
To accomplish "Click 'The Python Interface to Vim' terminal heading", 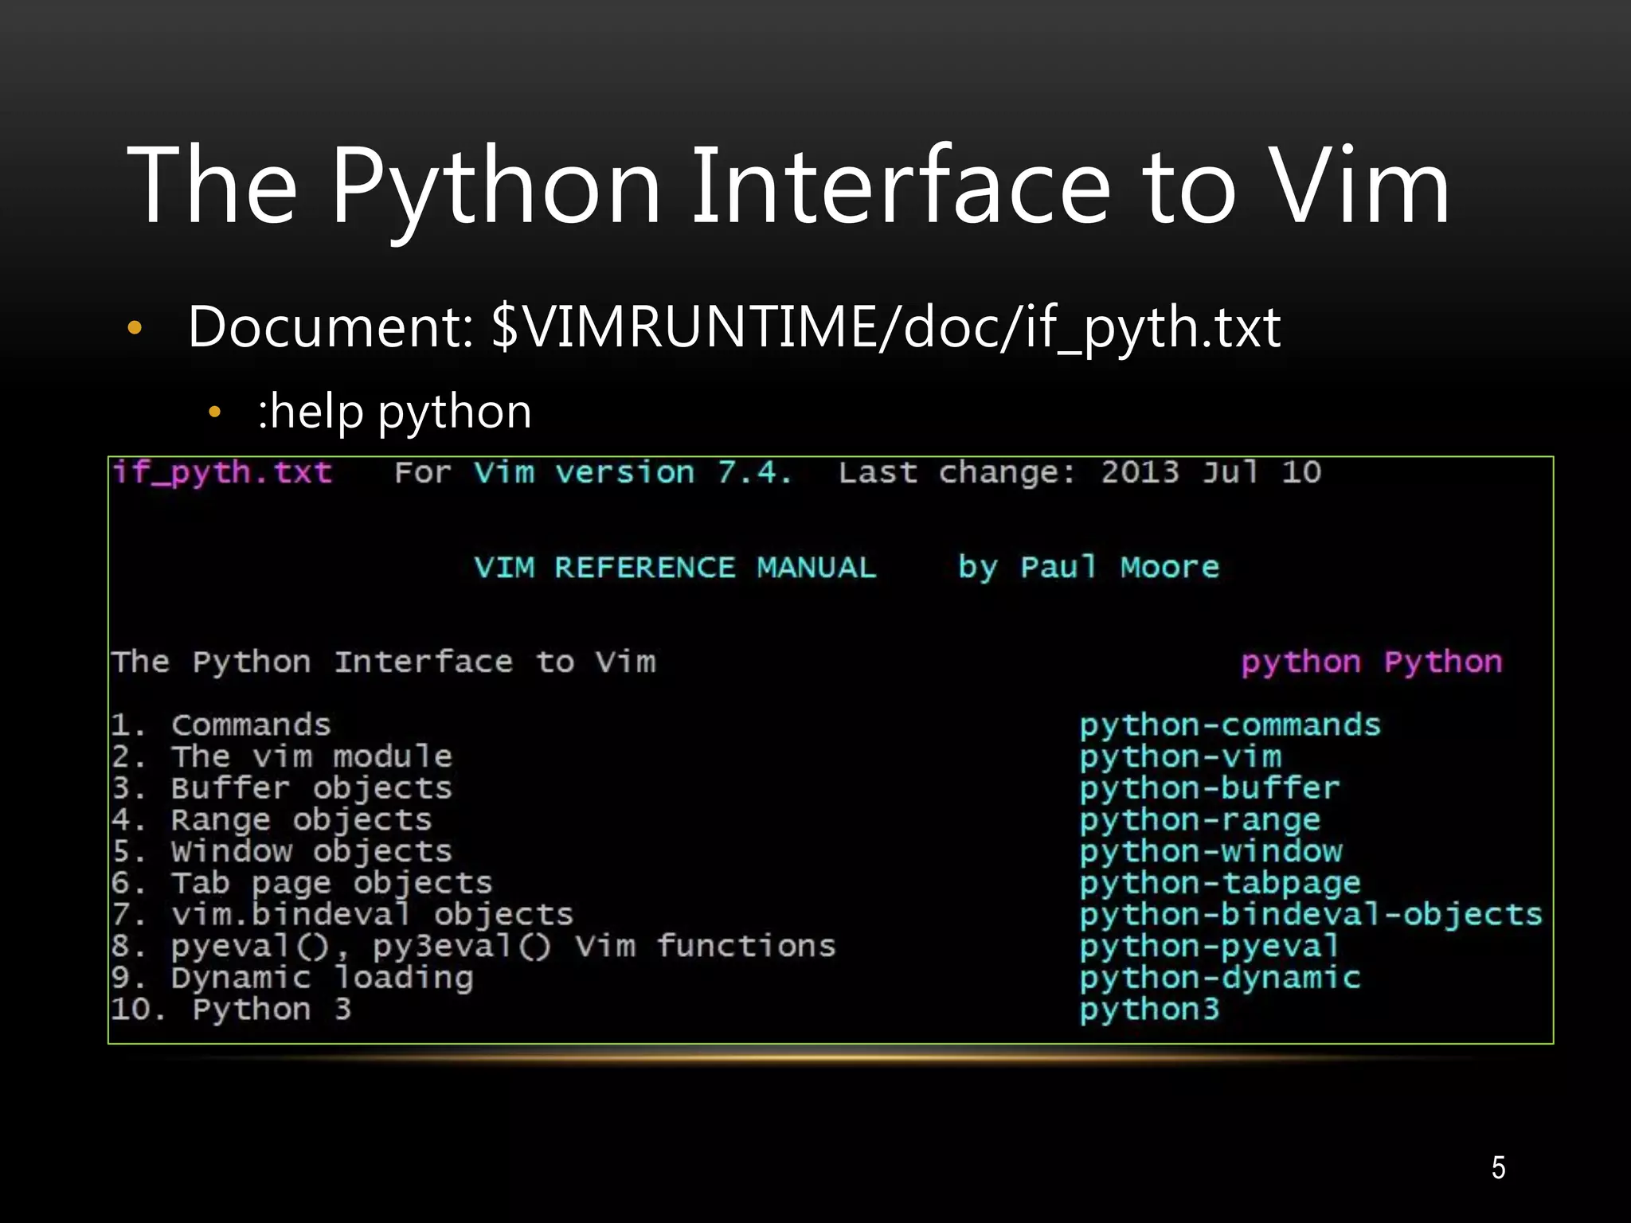I will click(384, 662).
